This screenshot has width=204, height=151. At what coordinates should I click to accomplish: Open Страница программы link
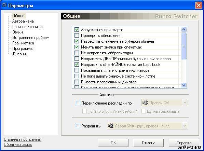(x=23, y=139)
